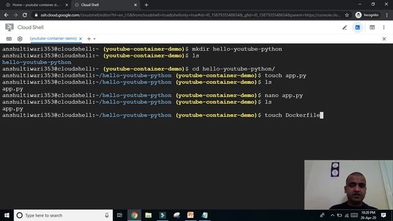Click the Cloud Shell logo icon
This screenshot has height=221, width=393.
pyautogui.click(x=9, y=27)
